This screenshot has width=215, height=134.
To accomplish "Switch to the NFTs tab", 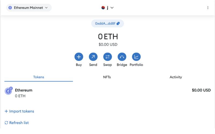I will point(107,77).
